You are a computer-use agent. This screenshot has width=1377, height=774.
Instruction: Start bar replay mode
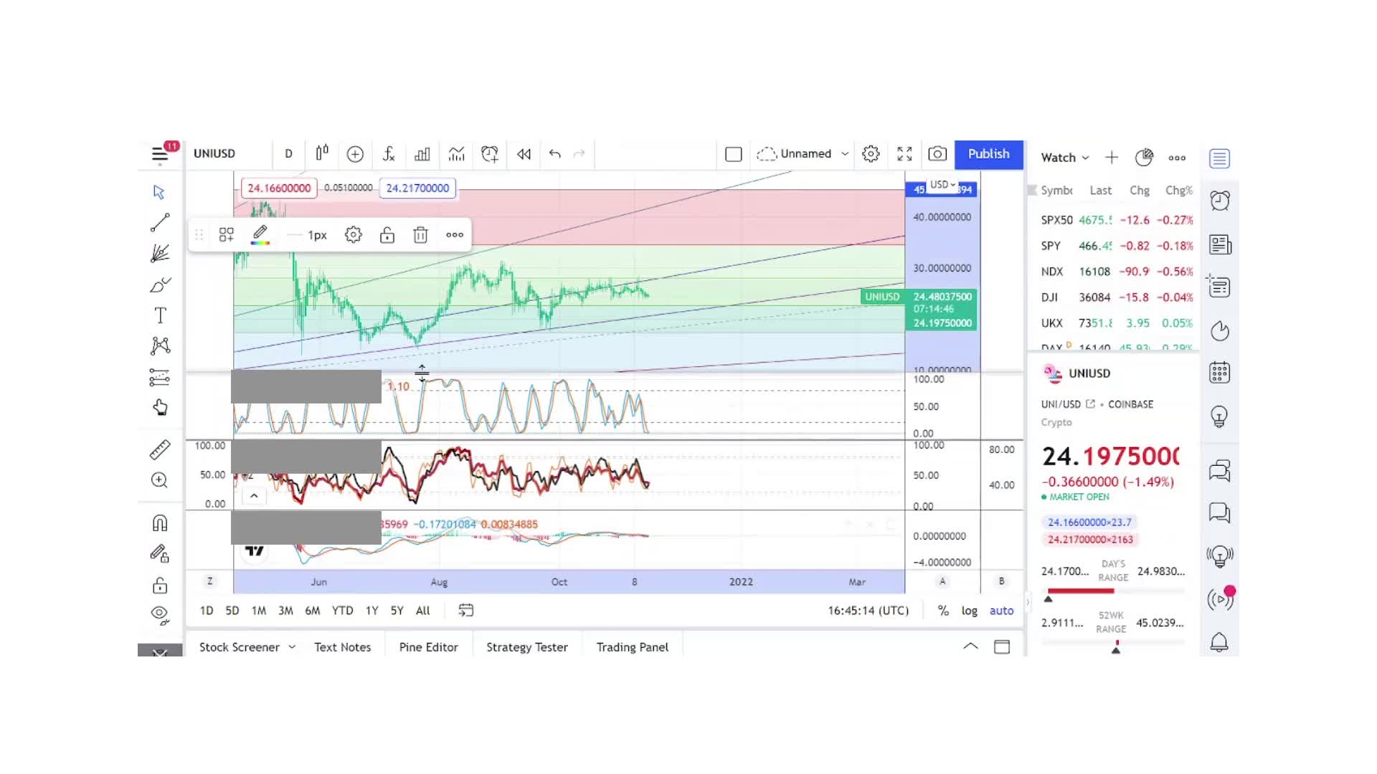[524, 154]
